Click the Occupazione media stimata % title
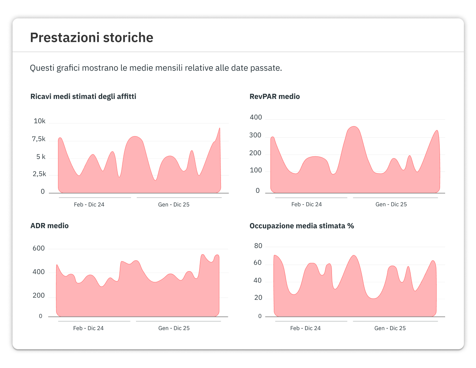 302,226
